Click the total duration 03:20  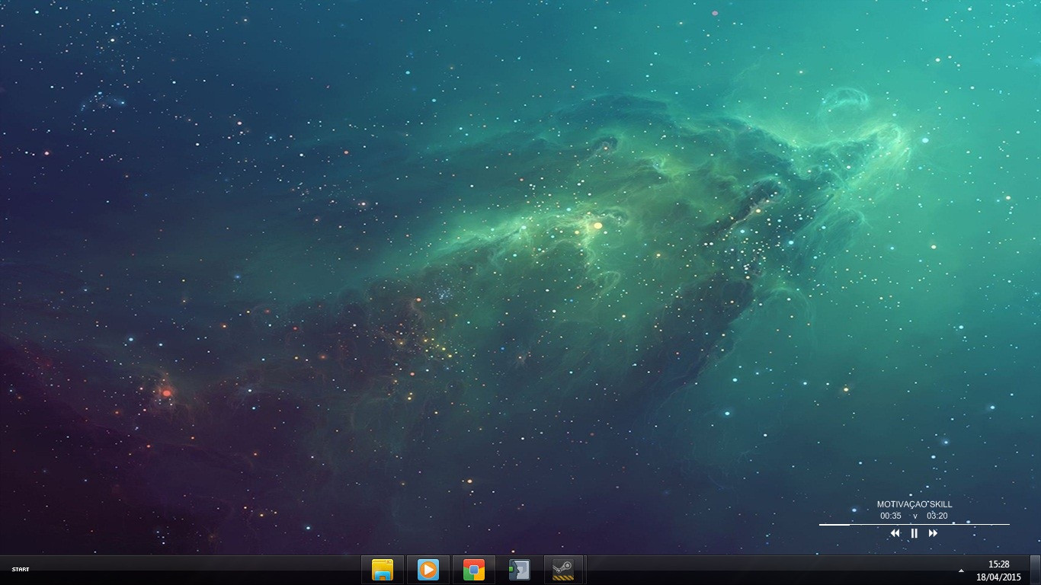click(937, 516)
